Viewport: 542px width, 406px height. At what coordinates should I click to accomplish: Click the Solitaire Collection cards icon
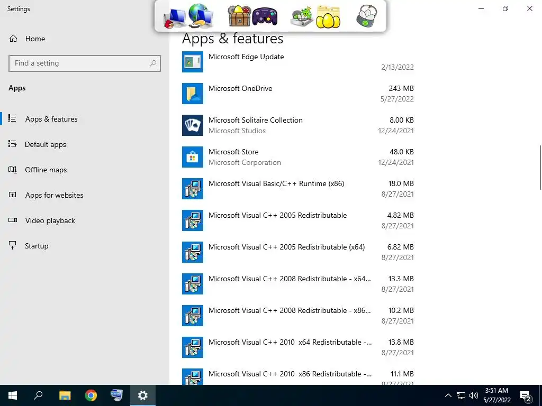click(193, 125)
